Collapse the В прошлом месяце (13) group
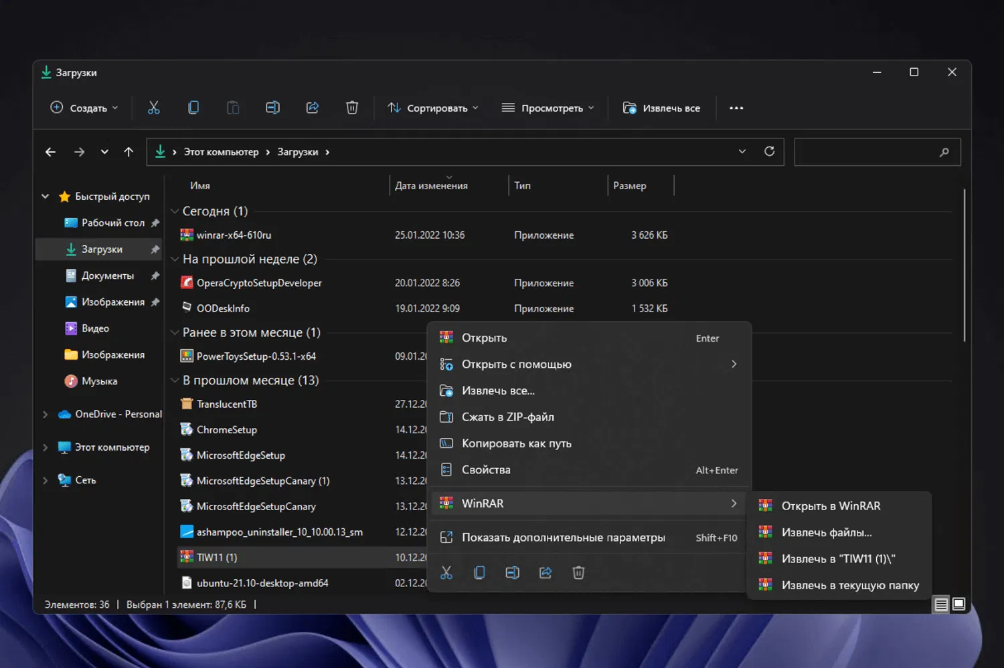This screenshot has height=668, width=1004. (175, 380)
